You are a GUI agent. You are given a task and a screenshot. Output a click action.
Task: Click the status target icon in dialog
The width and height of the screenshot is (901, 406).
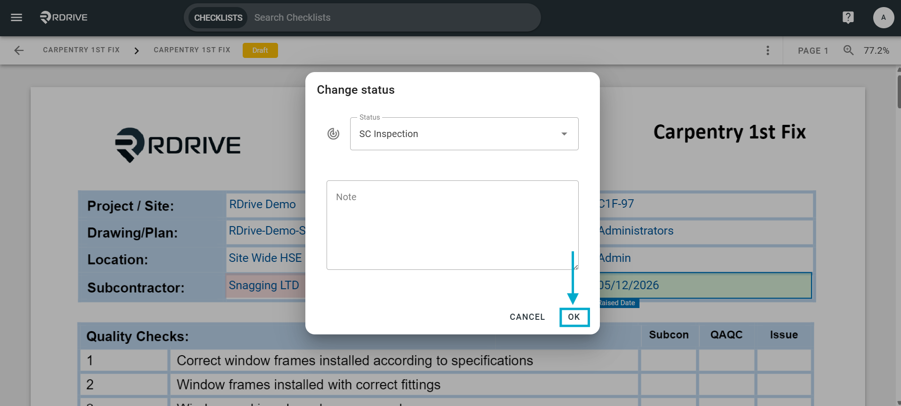[333, 134]
